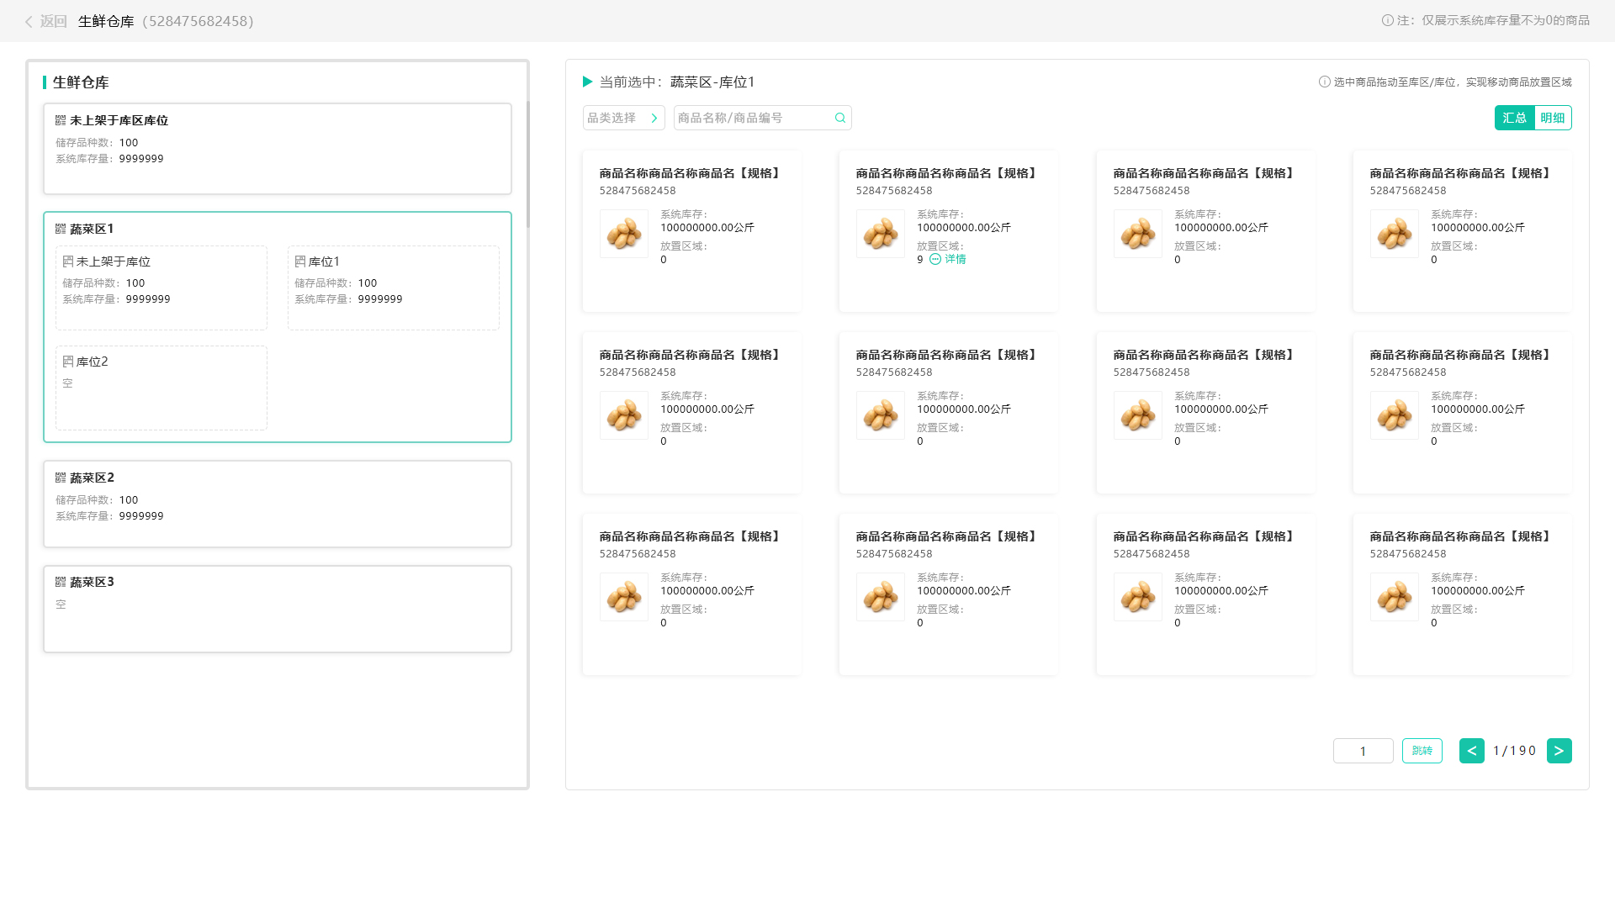Click the QR icon beside 蔬菜区1
The image size is (1615, 908).
tap(61, 229)
